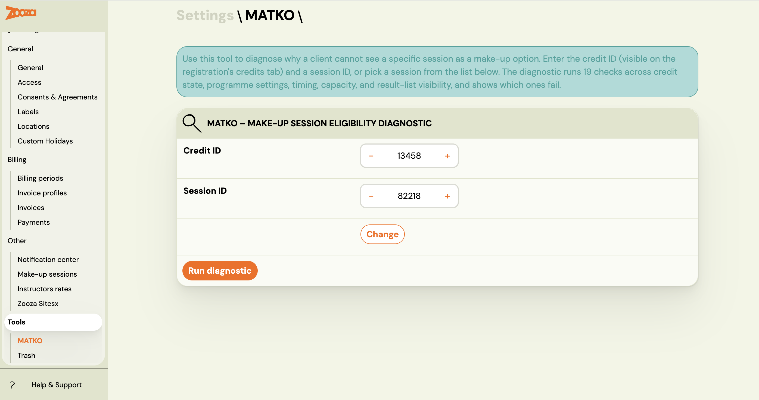Open Custom Holidays settings

click(45, 141)
